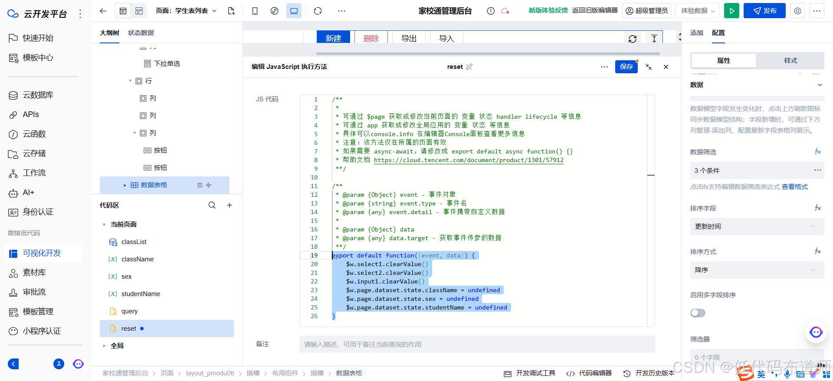This screenshot has height=381, width=833.
Task: Run preview with green play button
Action: 732,11
